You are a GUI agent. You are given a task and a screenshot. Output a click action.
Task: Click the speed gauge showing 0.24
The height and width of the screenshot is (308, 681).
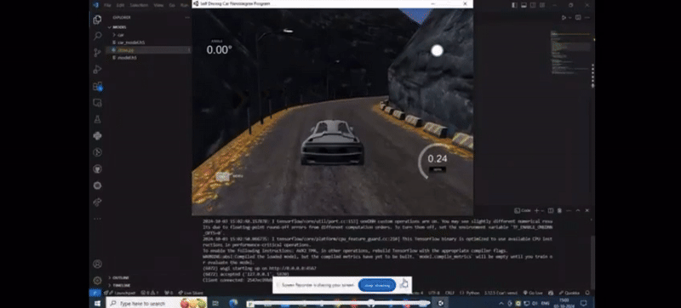437,162
